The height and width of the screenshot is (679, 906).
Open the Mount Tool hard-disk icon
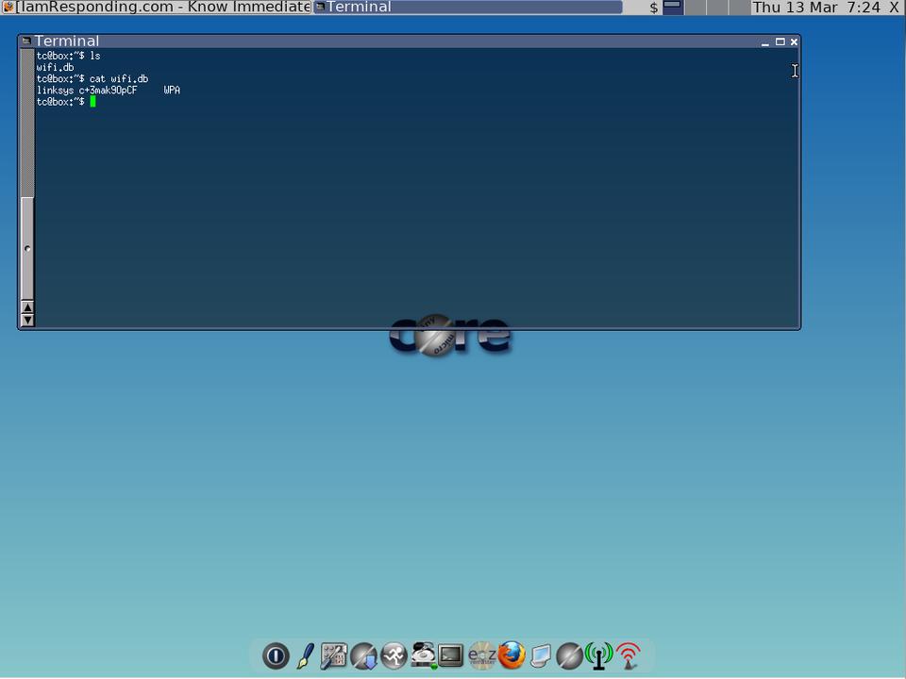(423, 656)
